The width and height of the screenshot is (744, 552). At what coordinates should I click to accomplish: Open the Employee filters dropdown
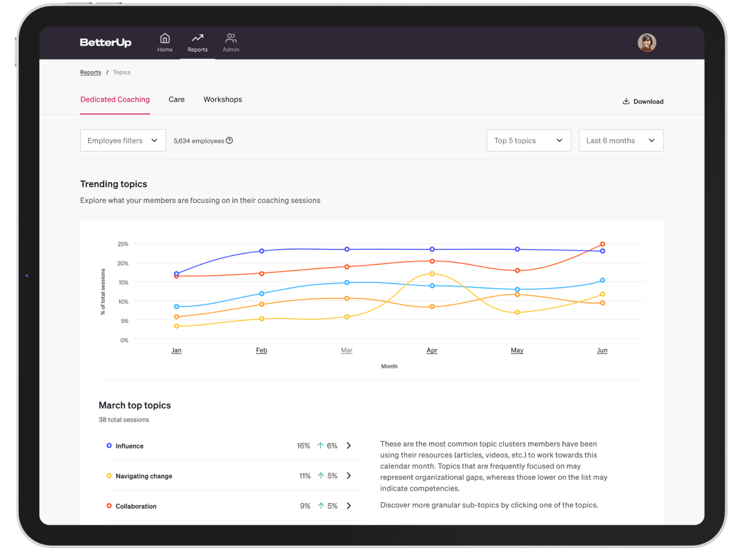point(123,141)
